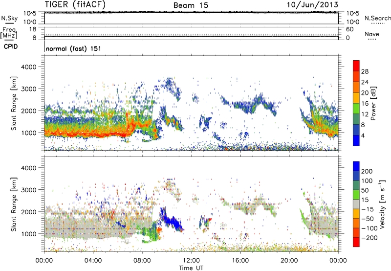Select the Beam 15 heading
Screen dimensions: 391x271
click(191, 5)
